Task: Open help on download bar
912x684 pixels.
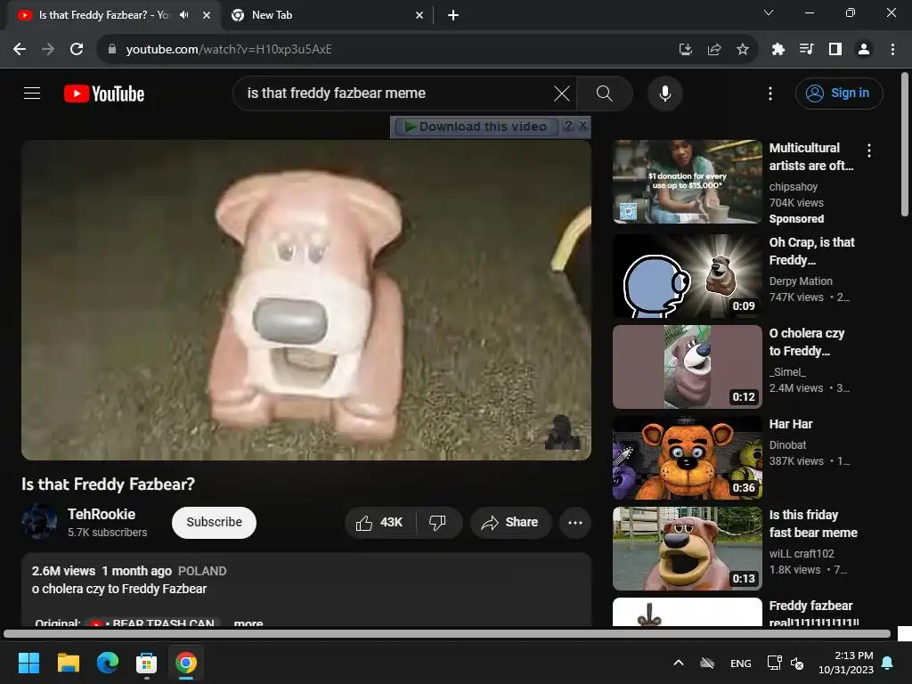Action: 568,125
